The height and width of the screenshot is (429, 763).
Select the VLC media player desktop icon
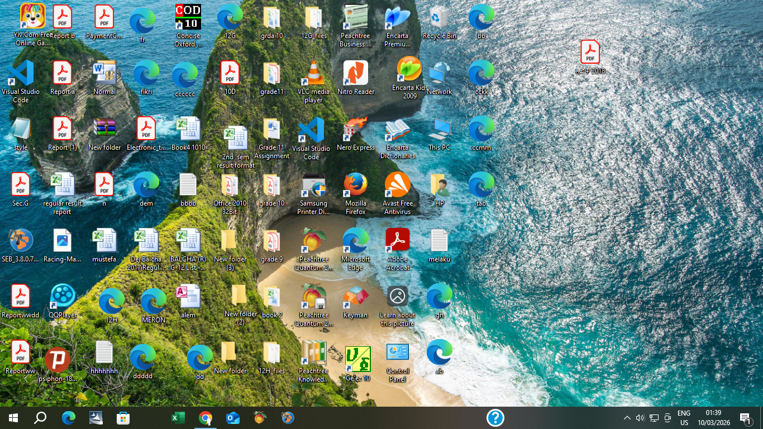(x=313, y=82)
